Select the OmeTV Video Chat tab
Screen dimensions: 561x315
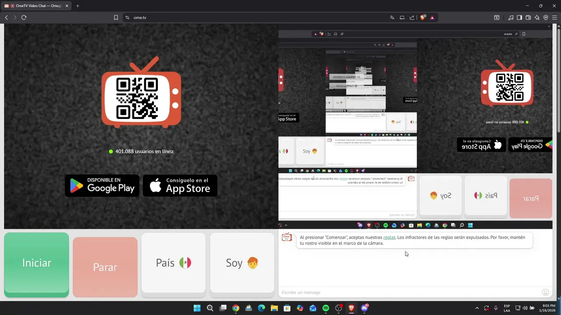(x=36, y=6)
